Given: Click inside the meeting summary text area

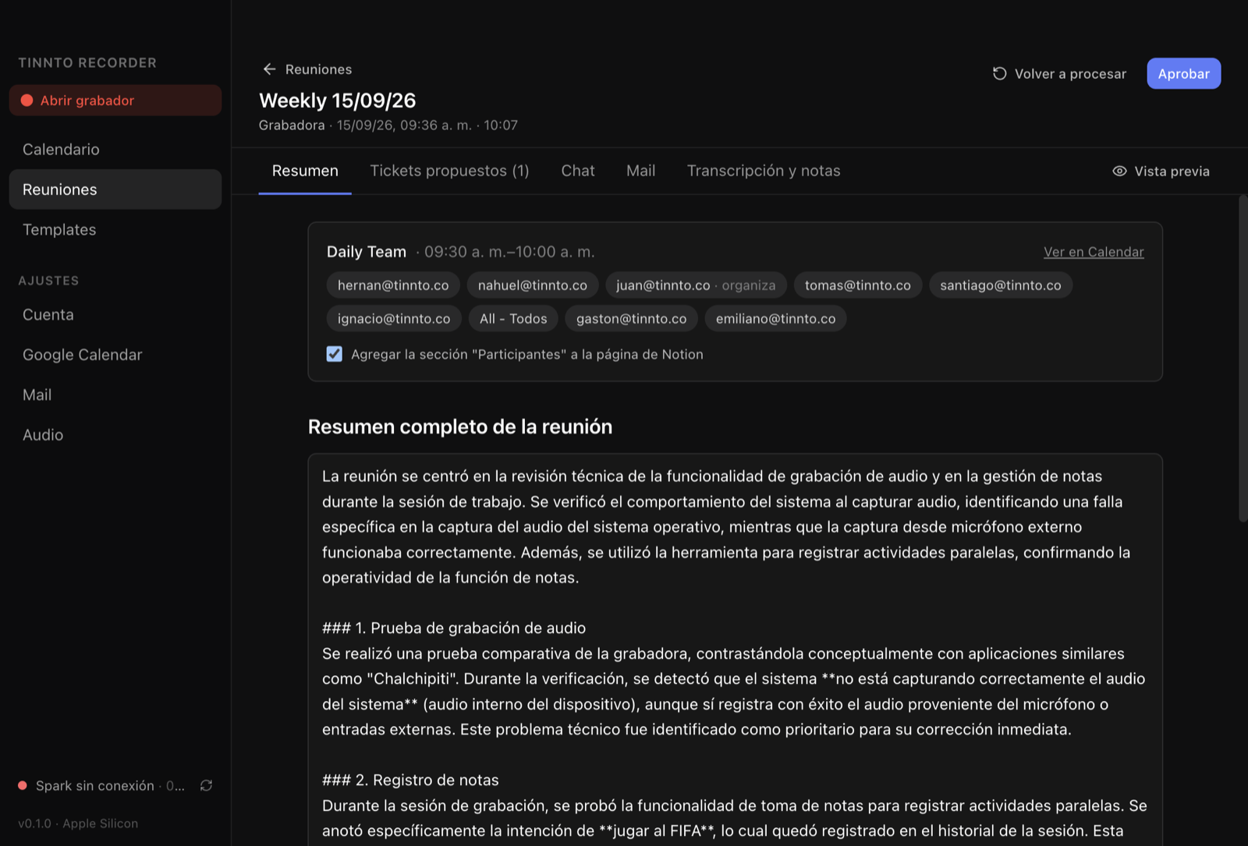Looking at the screenshot, I should coord(735,650).
